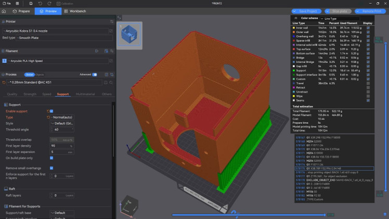Uncheck On build plate only
389x219 pixels.
tap(51, 158)
